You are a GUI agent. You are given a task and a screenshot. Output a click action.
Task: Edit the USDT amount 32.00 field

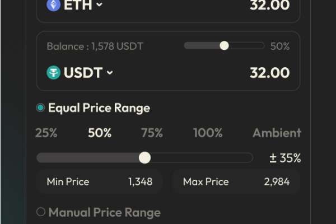[270, 73]
